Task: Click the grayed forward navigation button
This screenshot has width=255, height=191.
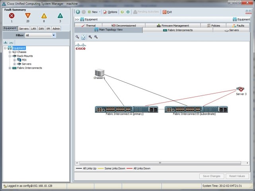Action: 84,12
